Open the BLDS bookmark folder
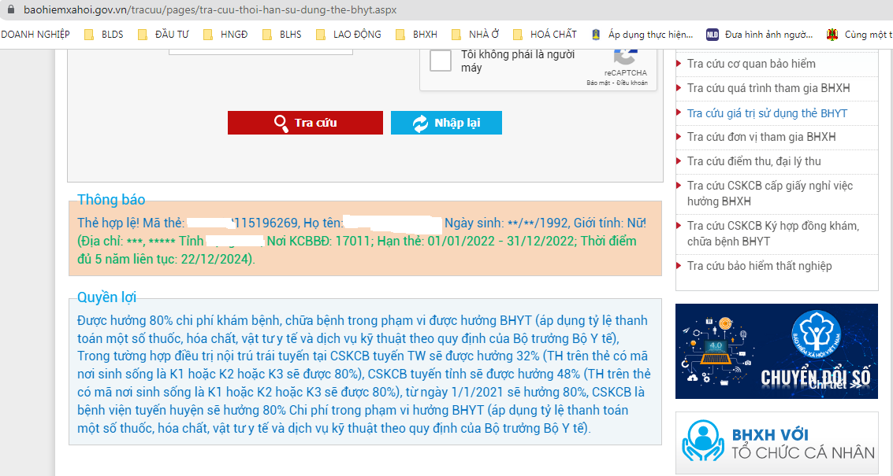The height and width of the screenshot is (476, 893). pyautogui.click(x=104, y=34)
